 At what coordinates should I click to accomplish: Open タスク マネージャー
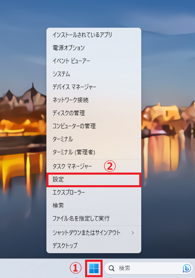coord(94,166)
